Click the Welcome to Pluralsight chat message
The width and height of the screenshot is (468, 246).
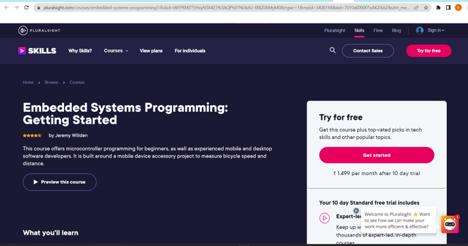coord(399,220)
